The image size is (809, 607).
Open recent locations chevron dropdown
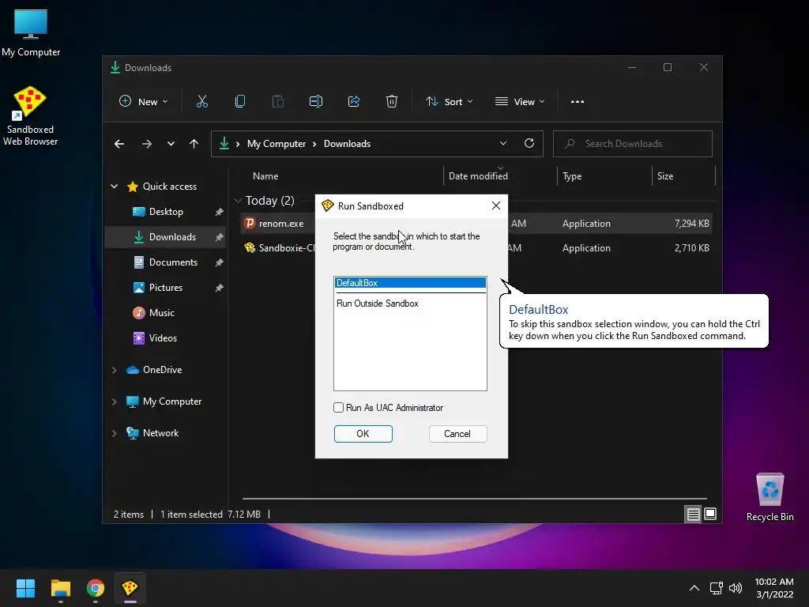coord(171,144)
